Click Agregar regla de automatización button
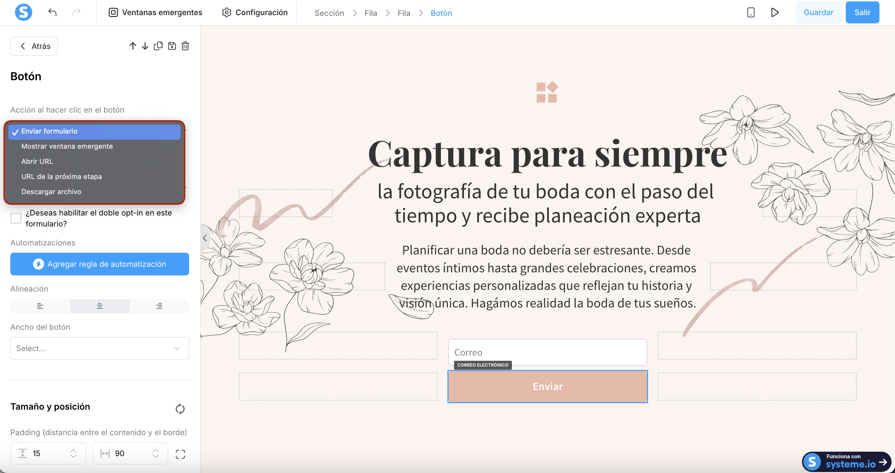Image resolution: width=895 pixels, height=473 pixels. [100, 264]
